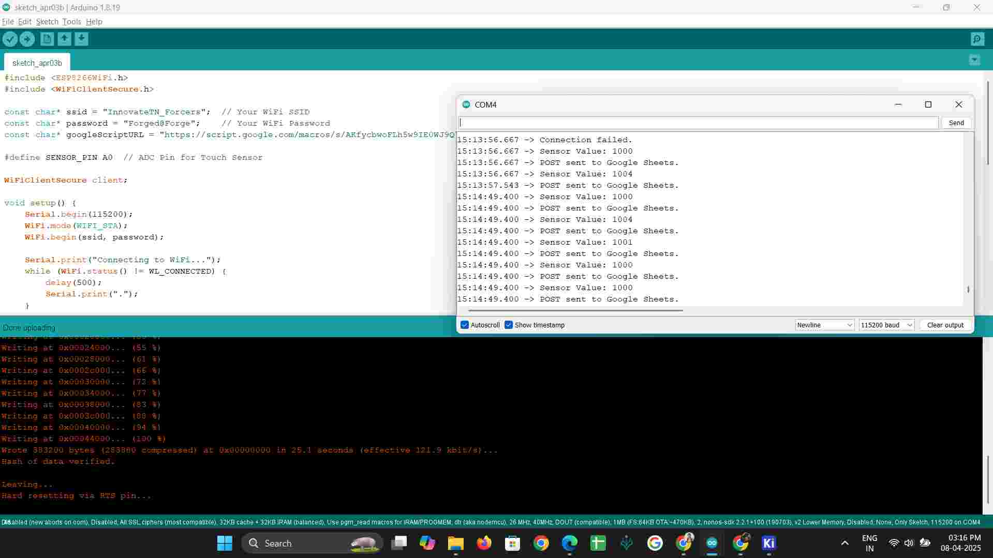Open the green cross app in taskbar

pyautogui.click(x=598, y=543)
